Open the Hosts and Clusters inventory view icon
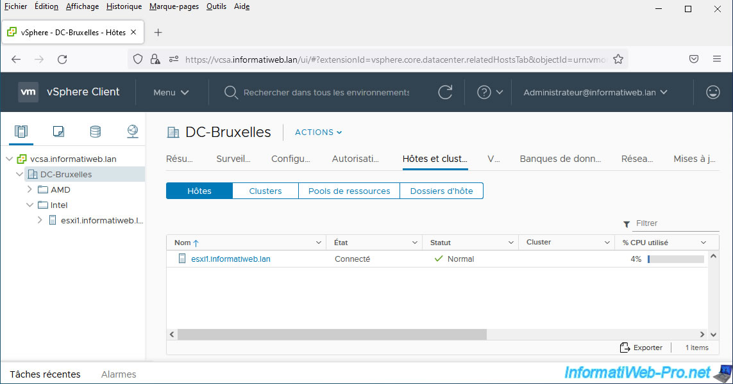The height and width of the screenshot is (384, 733). (x=21, y=132)
